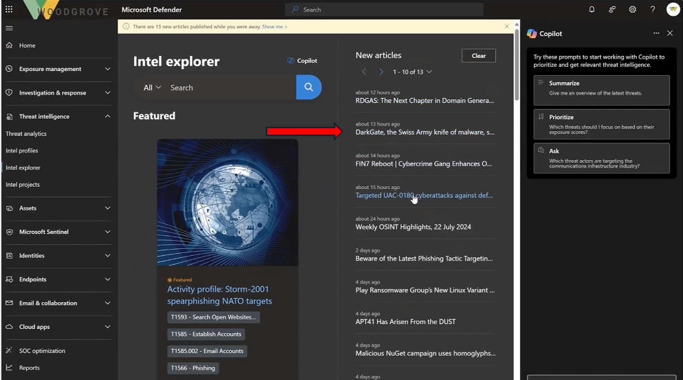Close the Copilot side panel
The image size is (683, 380).
(x=670, y=33)
